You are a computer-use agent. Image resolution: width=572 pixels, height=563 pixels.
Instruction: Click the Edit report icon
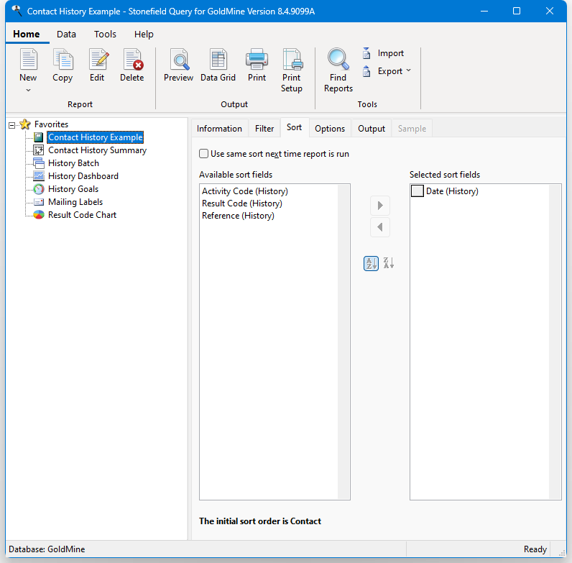tap(98, 59)
